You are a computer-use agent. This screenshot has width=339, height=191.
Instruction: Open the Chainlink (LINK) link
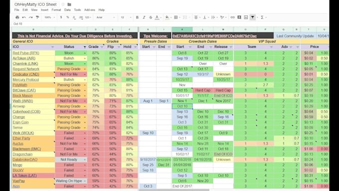point(25,64)
